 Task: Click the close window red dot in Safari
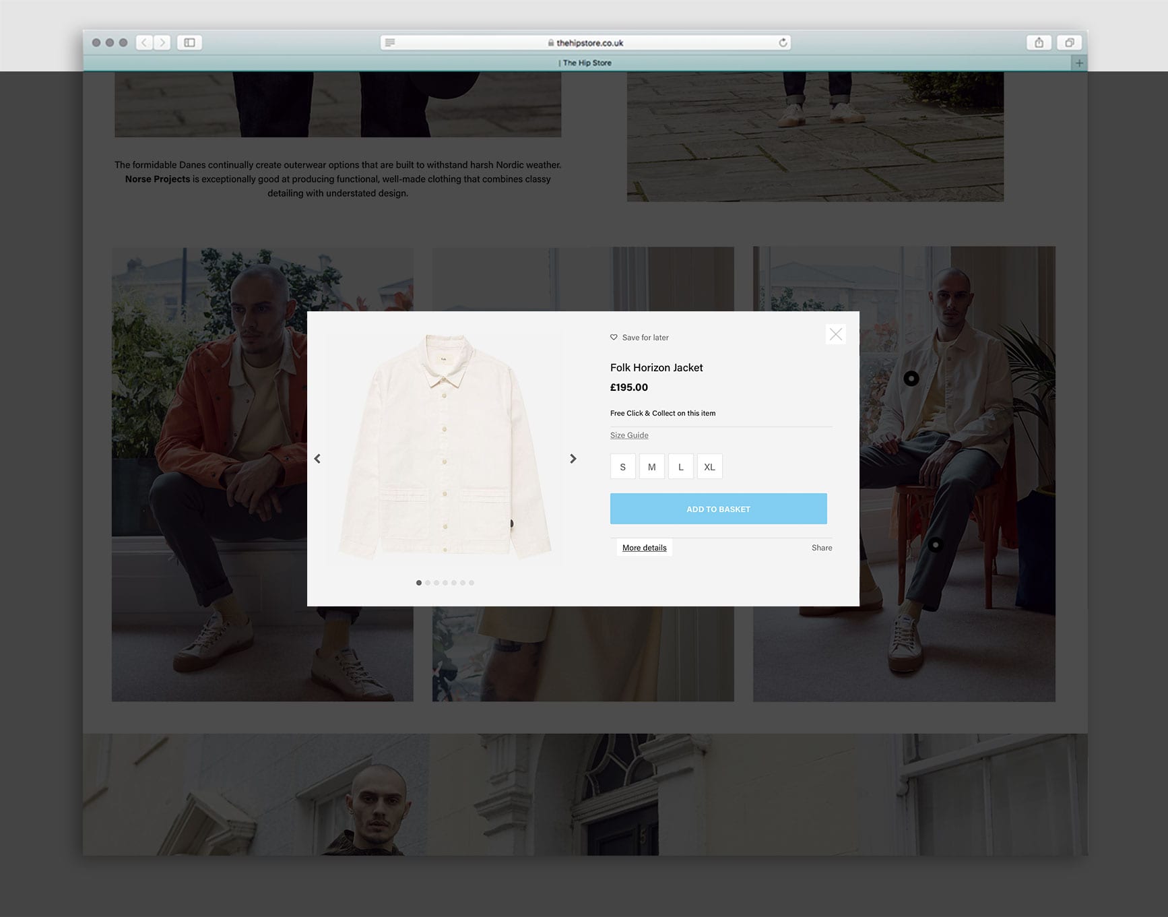click(x=96, y=42)
